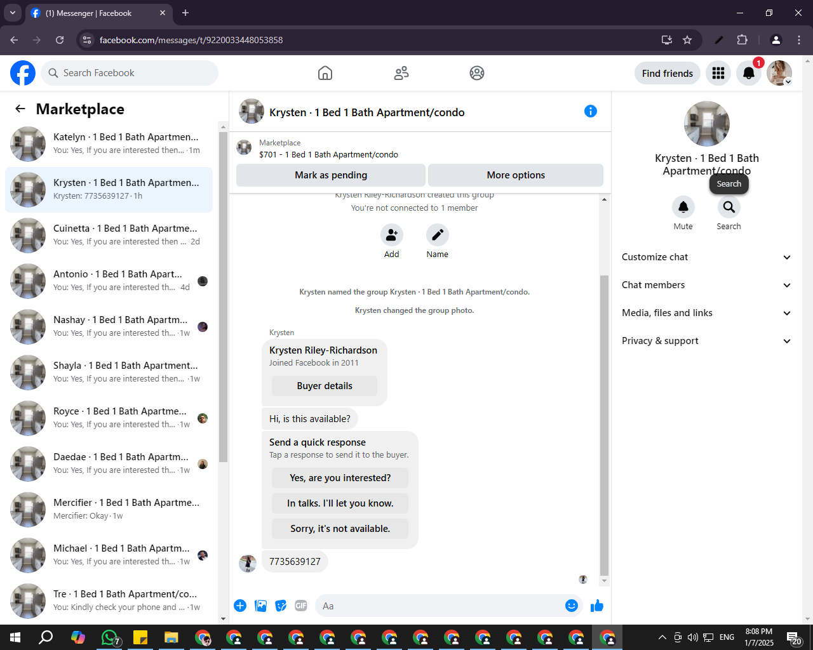Bookmark this page with the star icon
This screenshot has width=813, height=650.
(687, 40)
